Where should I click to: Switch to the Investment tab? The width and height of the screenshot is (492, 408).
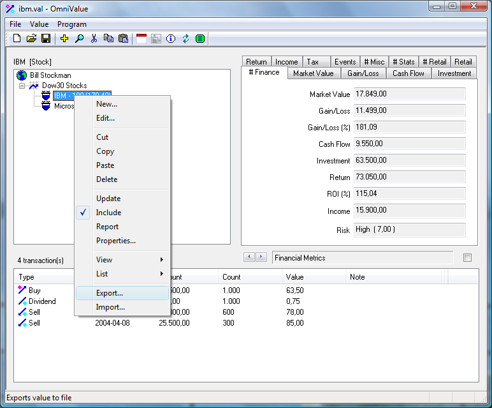point(454,73)
